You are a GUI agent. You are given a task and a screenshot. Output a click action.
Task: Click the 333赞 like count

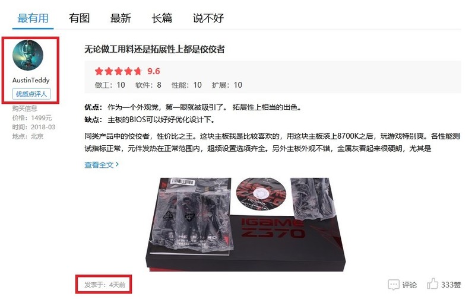pos(451,285)
